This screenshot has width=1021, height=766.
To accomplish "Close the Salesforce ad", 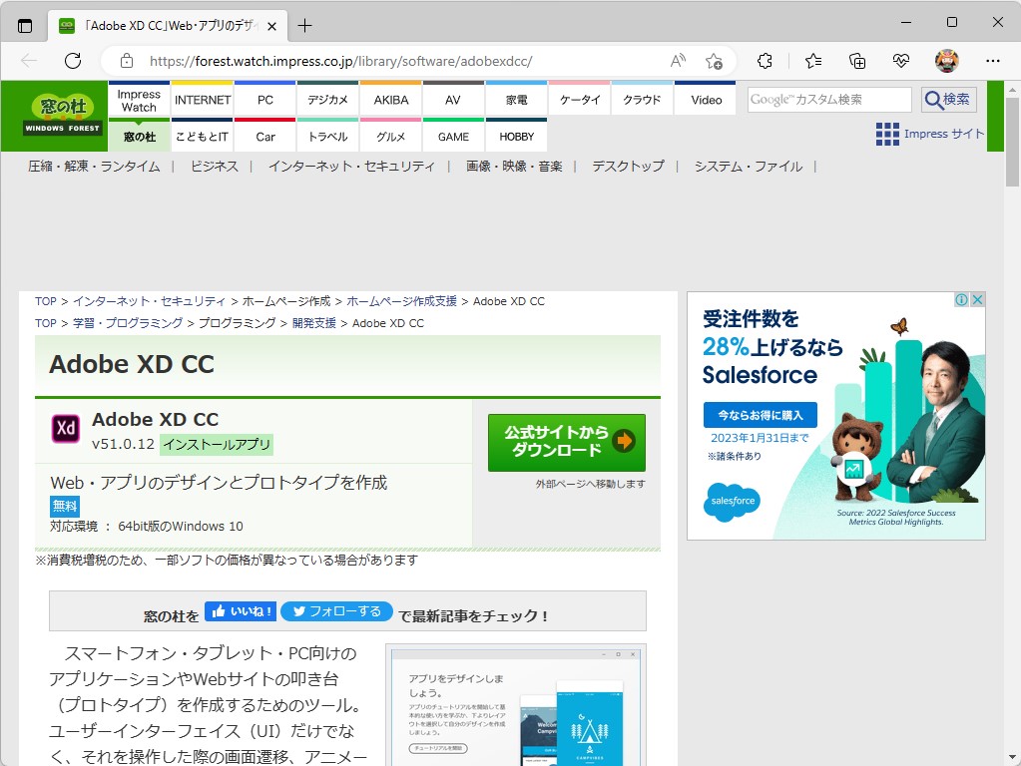I will (977, 299).
